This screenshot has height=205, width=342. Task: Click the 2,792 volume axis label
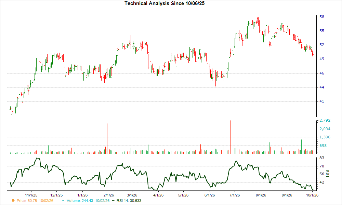(x=325, y=120)
